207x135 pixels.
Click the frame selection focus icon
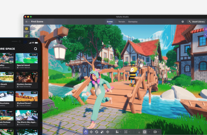(x=126, y=132)
